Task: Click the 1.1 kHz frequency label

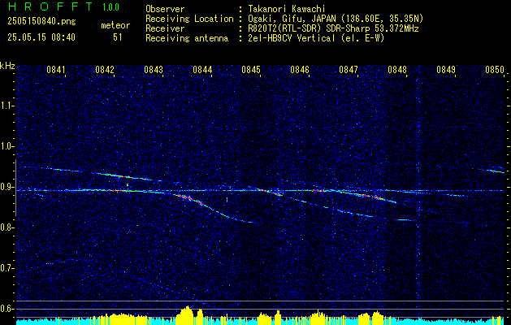Action: [6, 106]
